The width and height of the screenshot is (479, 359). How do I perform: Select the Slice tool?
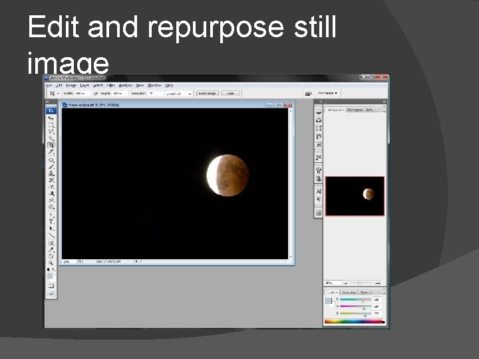coord(51,152)
